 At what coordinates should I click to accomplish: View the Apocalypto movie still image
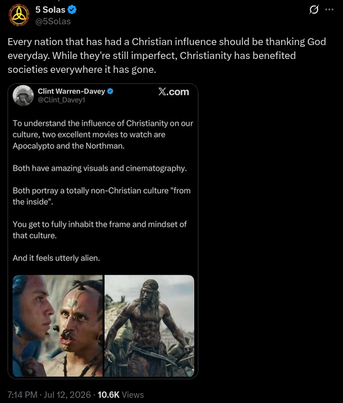click(x=58, y=326)
